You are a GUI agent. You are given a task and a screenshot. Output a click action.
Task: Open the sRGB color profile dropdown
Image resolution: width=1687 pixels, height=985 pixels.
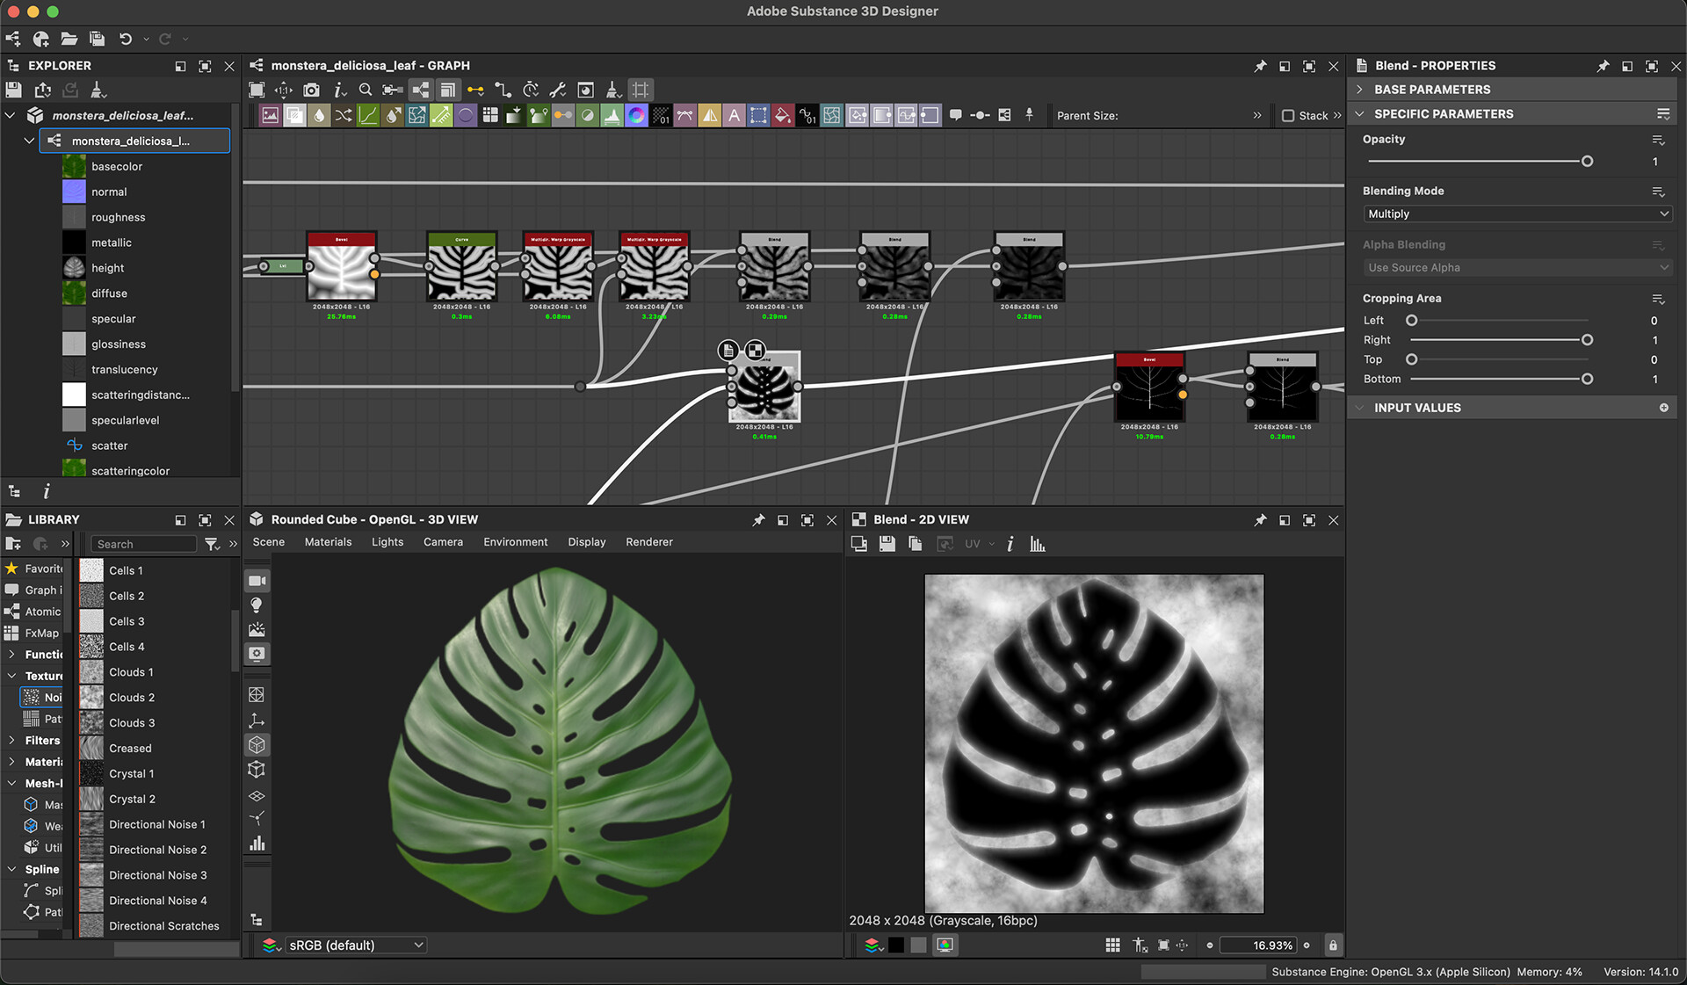tap(355, 945)
